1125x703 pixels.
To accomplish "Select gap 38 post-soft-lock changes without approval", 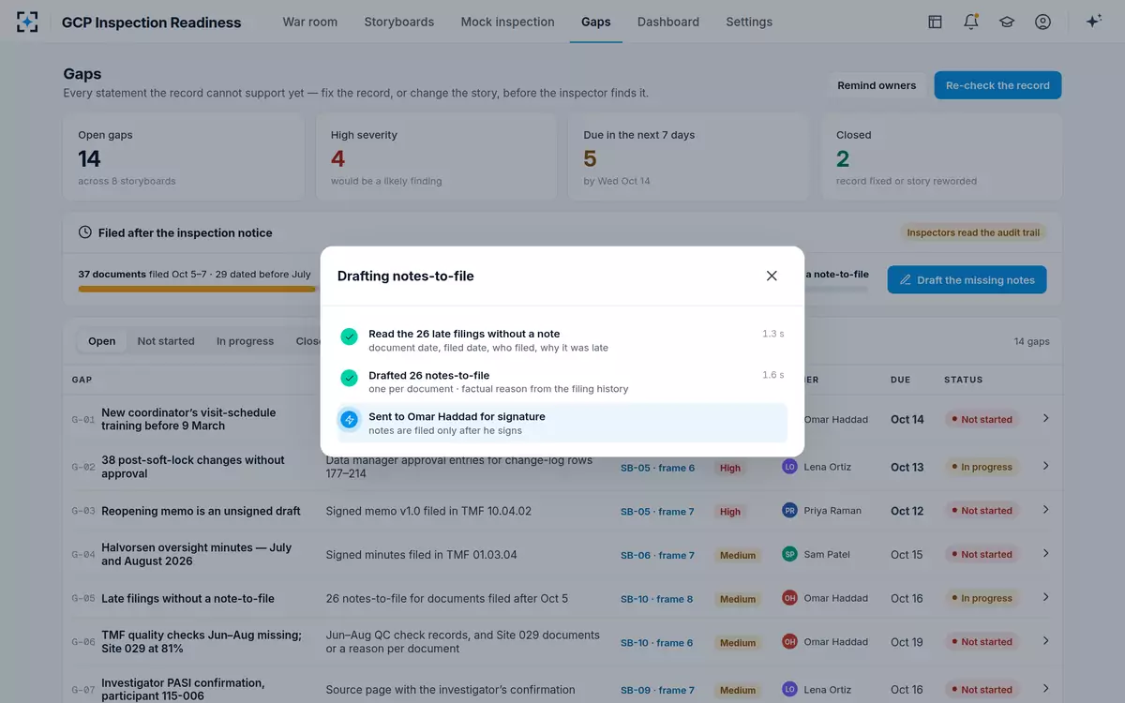I will (193, 467).
